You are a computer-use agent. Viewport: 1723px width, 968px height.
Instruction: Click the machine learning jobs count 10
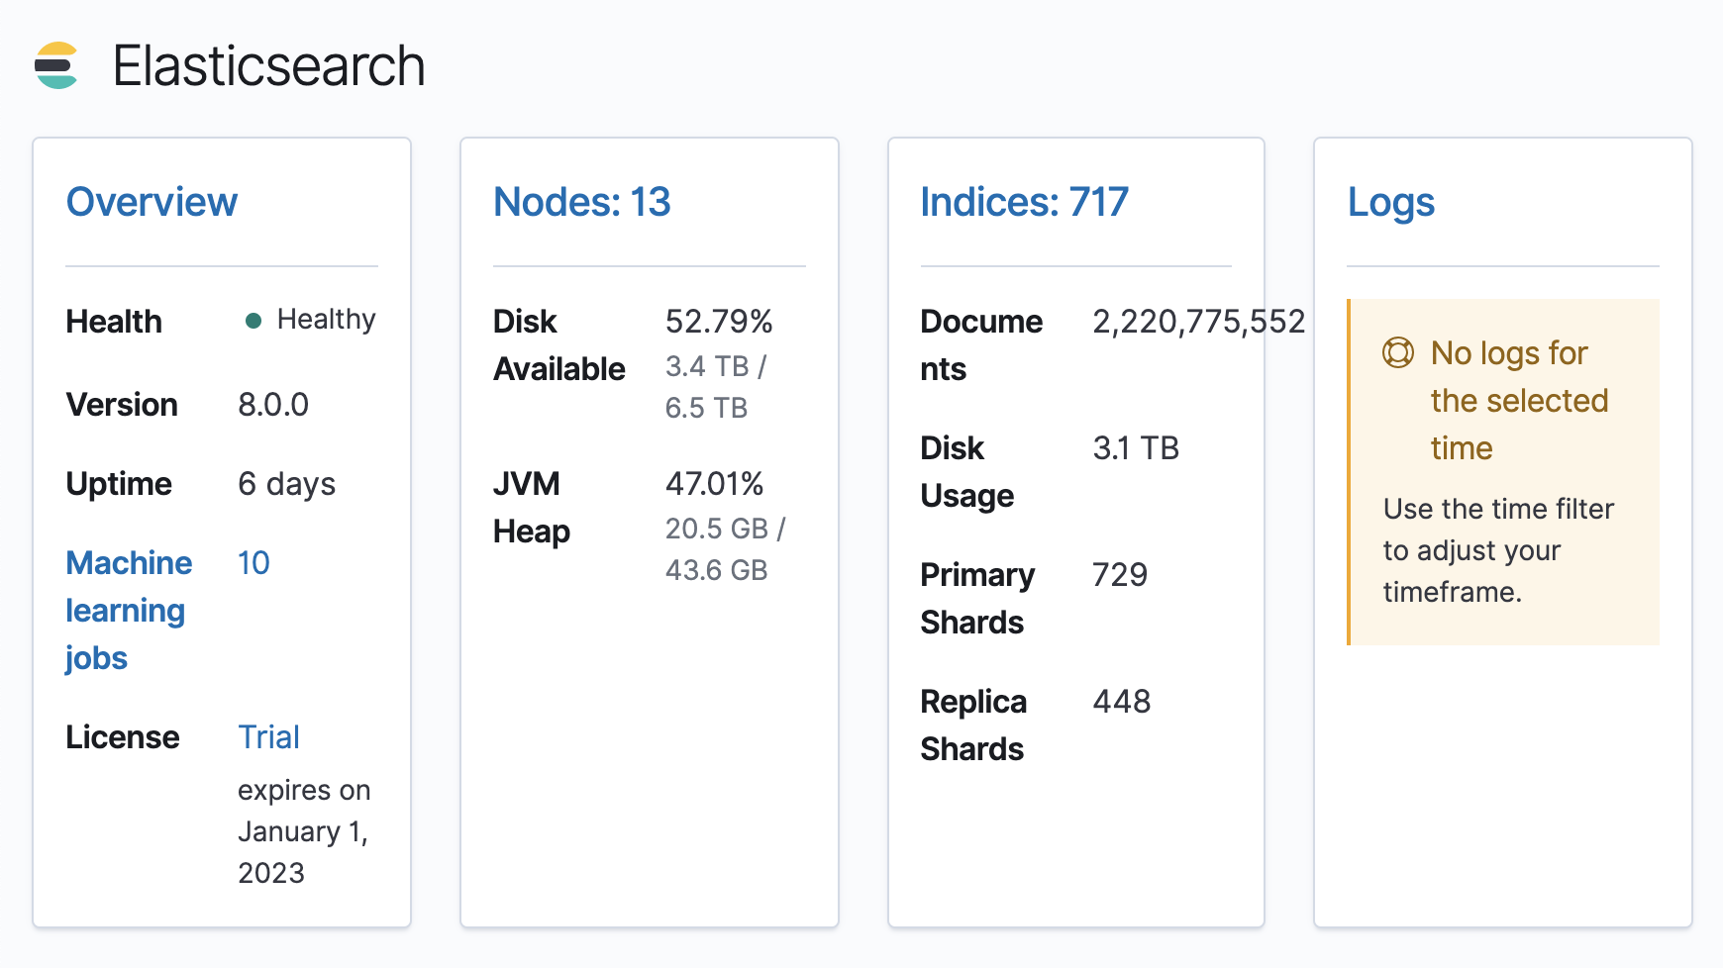(253, 562)
